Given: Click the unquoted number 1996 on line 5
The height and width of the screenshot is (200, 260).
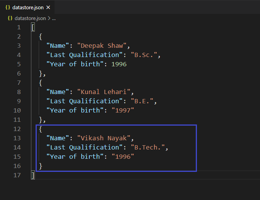Looking at the screenshot, I should (119, 64).
